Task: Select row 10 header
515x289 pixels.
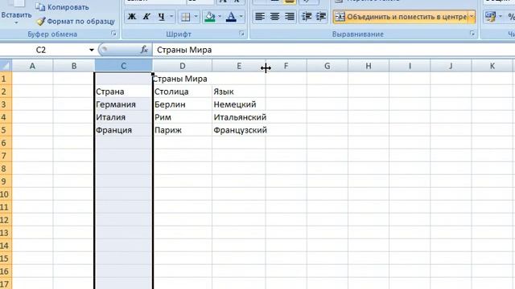Action: [x=6, y=194]
